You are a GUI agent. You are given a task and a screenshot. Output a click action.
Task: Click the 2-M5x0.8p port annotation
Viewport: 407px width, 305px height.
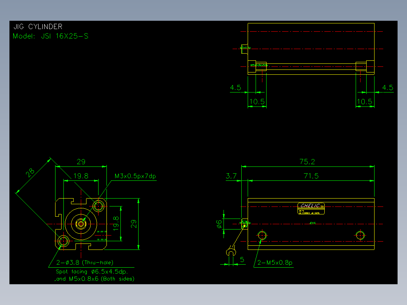[275, 262]
